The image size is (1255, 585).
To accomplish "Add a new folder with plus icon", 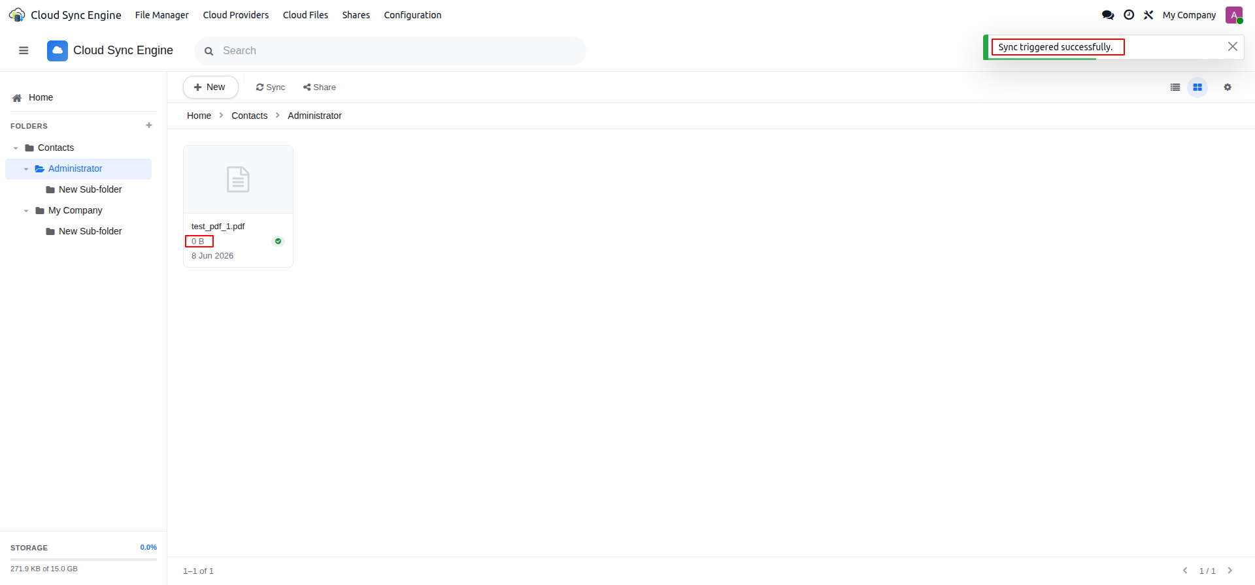I will [149, 125].
